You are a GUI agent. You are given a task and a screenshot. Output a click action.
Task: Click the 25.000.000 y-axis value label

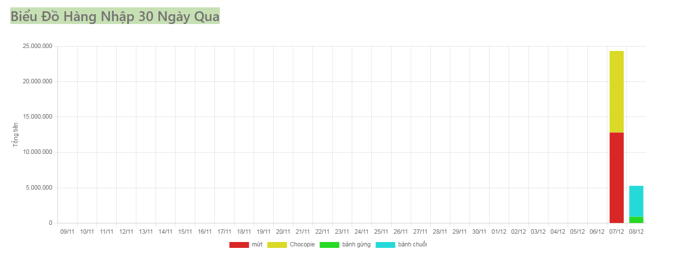coord(37,46)
